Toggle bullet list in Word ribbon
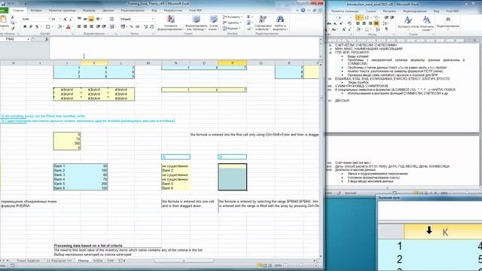 (358, 17)
